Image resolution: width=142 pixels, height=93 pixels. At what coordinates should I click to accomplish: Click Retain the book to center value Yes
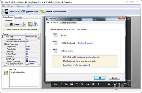[27, 42]
